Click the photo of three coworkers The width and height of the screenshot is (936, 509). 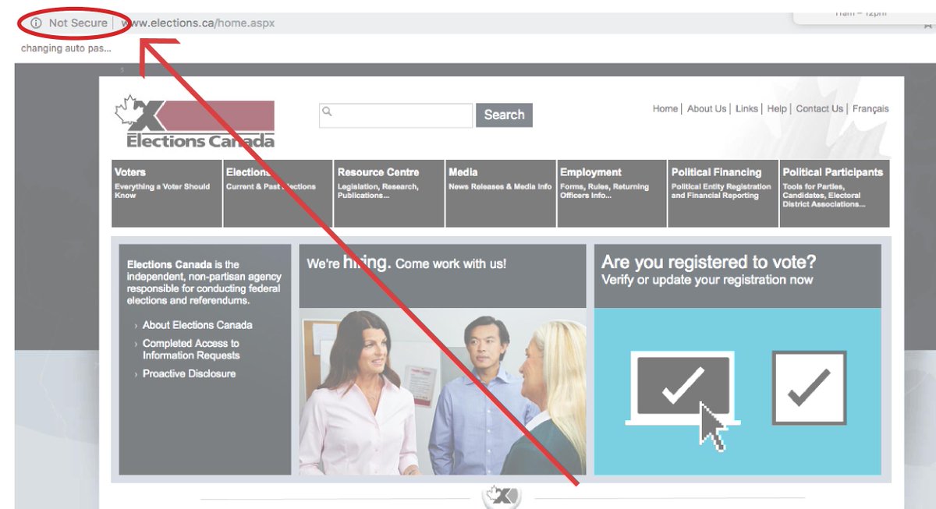(x=442, y=391)
